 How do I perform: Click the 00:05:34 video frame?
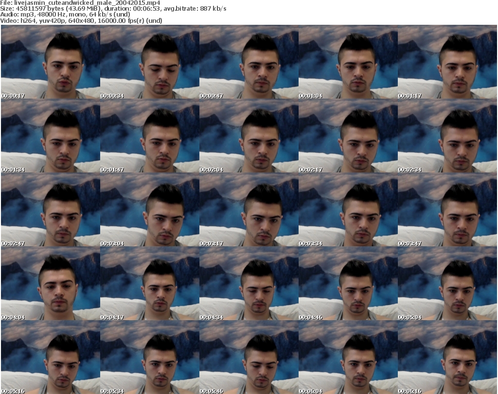(x=150, y=357)
